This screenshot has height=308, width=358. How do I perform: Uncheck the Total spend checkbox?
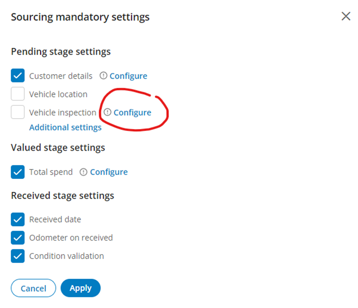click(x=18, y=172)
